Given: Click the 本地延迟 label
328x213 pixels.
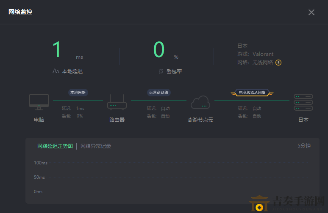Looking at the screenshot, I should 72,71.
